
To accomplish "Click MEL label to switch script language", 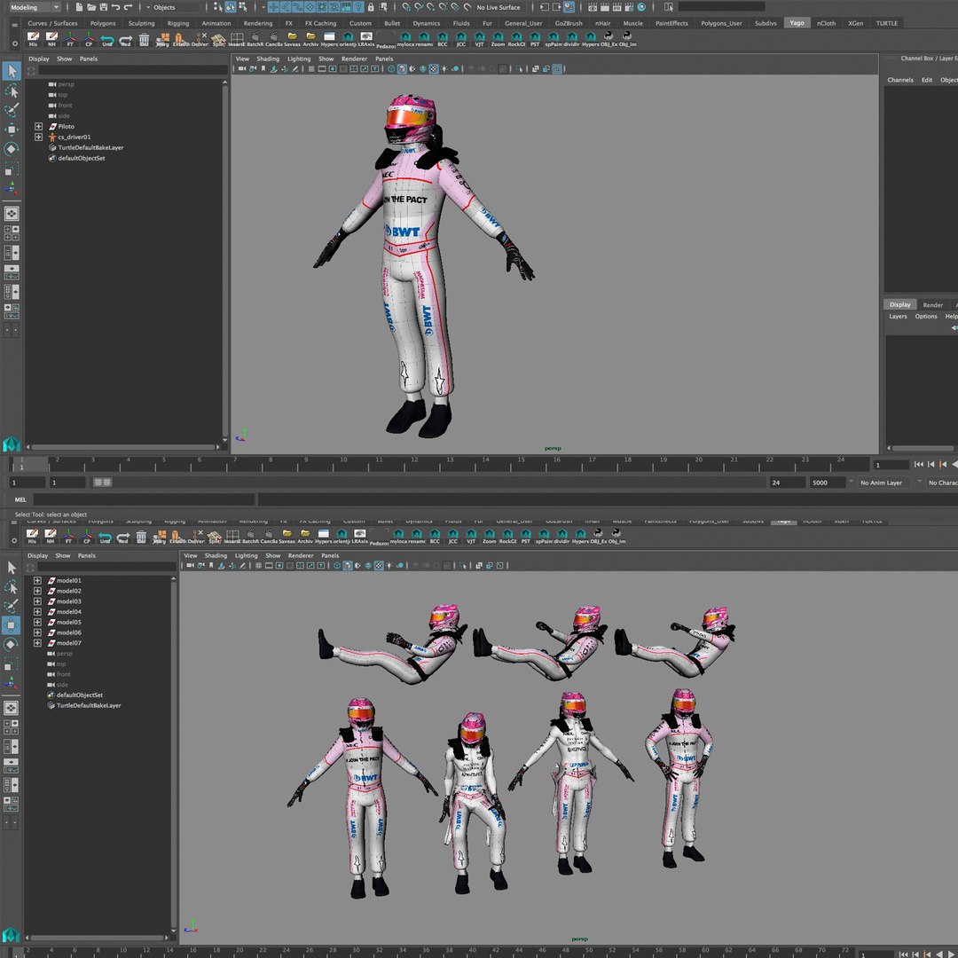I will [20, 499].
